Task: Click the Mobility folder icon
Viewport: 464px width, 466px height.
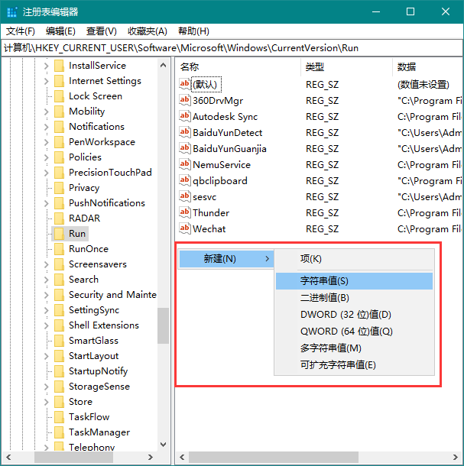Action: pos(59,112)
